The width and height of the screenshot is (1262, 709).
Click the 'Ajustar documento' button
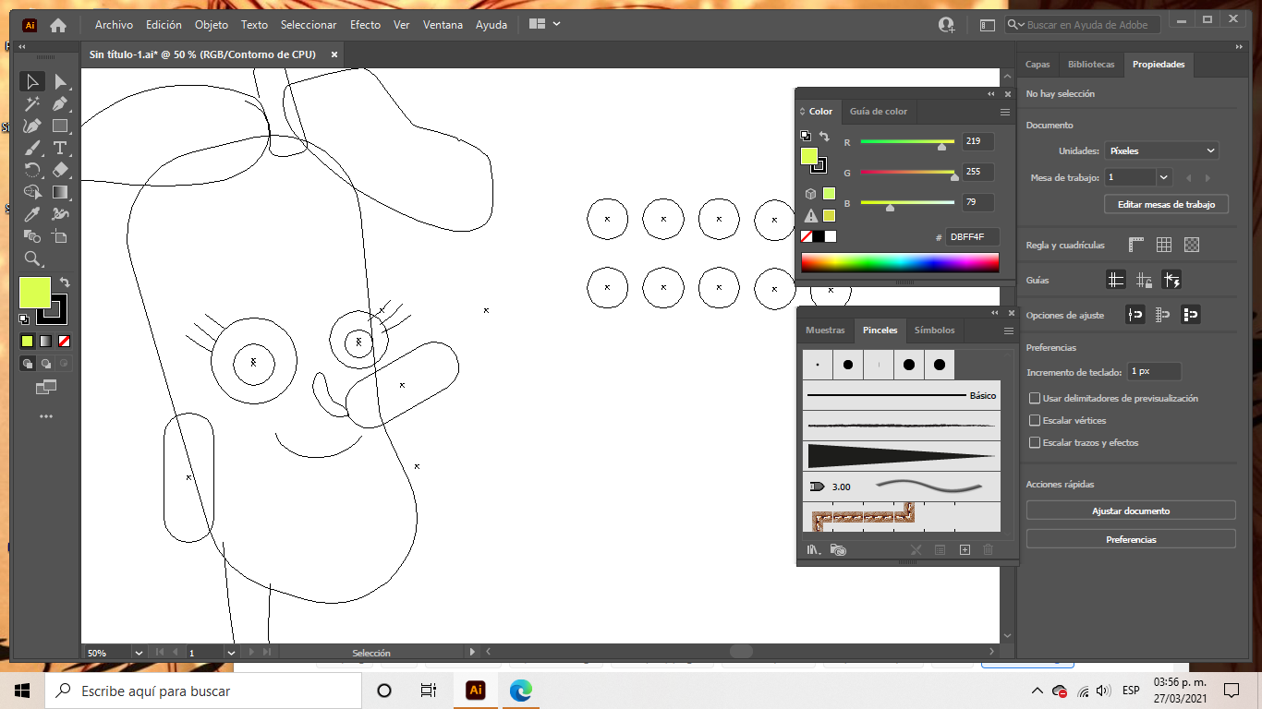coord(1130,510)
